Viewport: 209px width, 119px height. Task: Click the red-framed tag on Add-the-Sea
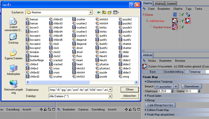[188, 21]
